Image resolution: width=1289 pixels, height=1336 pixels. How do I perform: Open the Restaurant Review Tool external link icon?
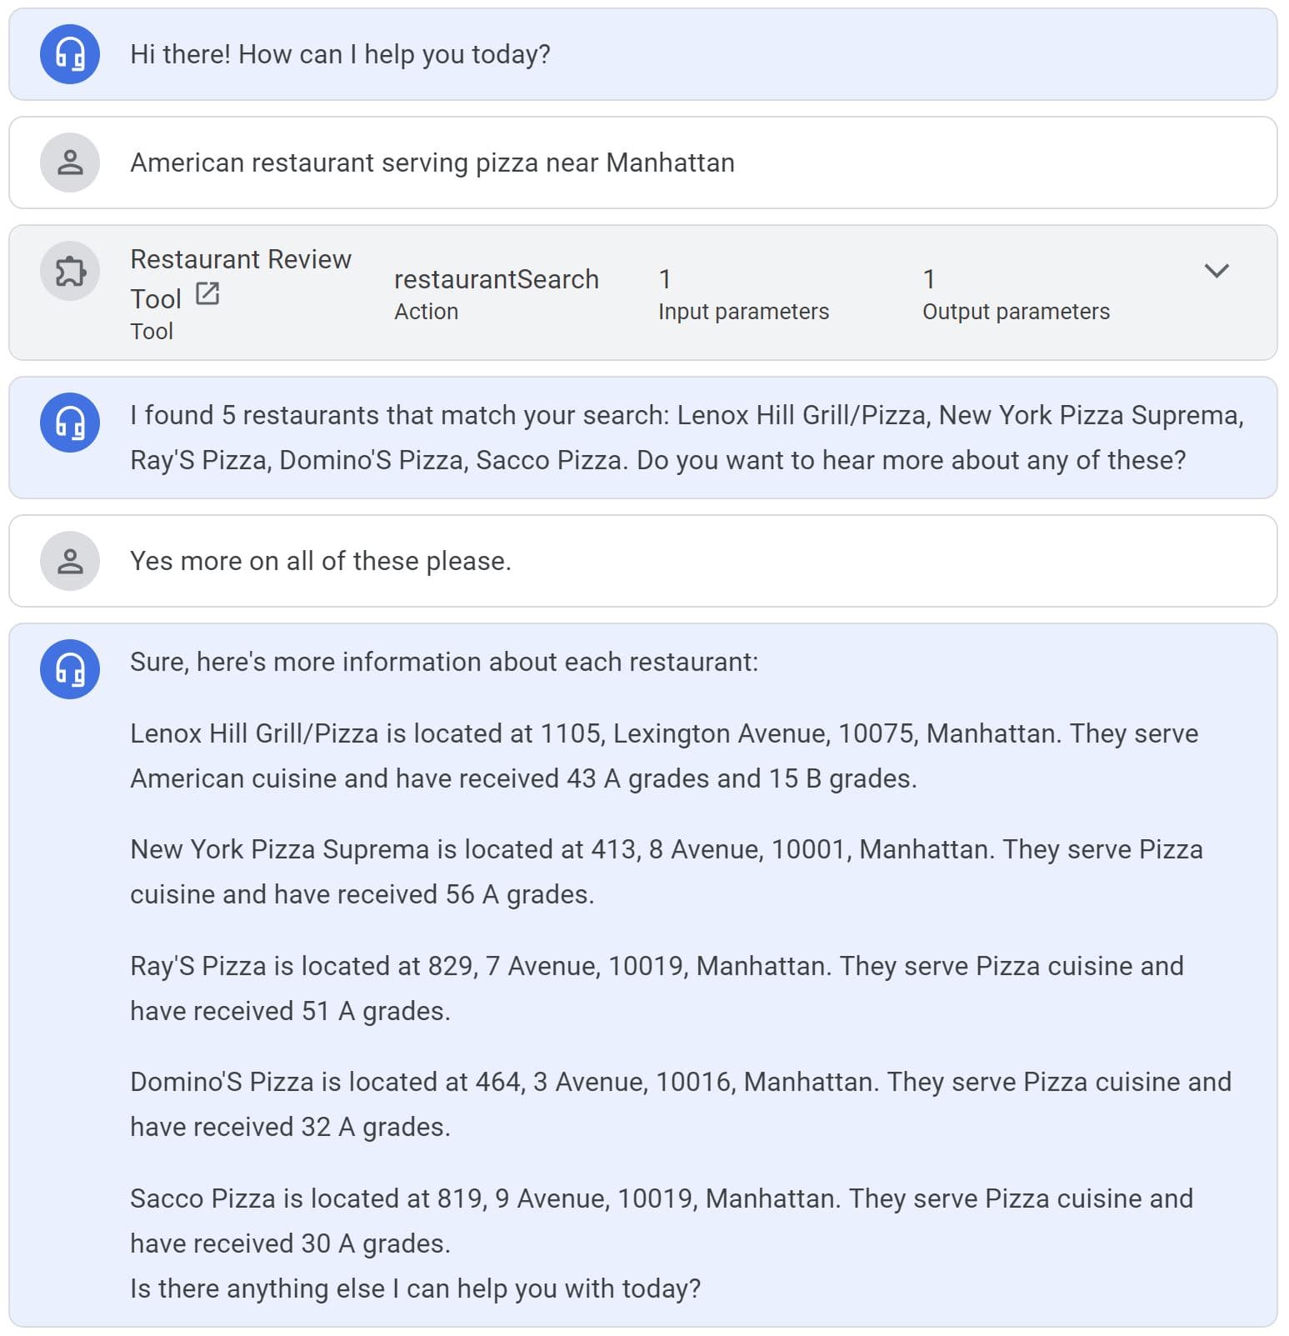pyautogui.click(x=207, y=294)
